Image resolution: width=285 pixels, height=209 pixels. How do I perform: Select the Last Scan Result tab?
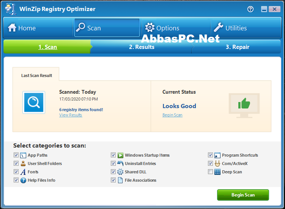pos(36,74)
